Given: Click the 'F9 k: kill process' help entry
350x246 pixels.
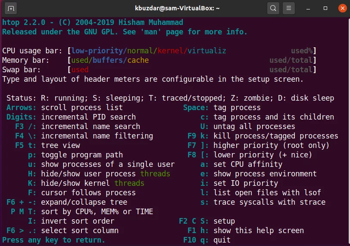Looking at the screenshot, I should click(263, 136).
